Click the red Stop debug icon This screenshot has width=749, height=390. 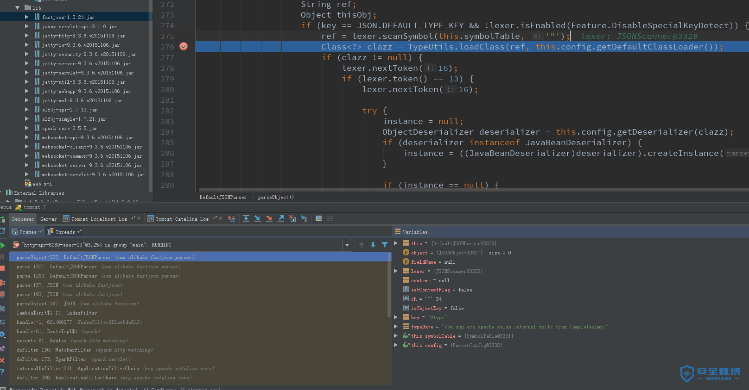point(2,268)
